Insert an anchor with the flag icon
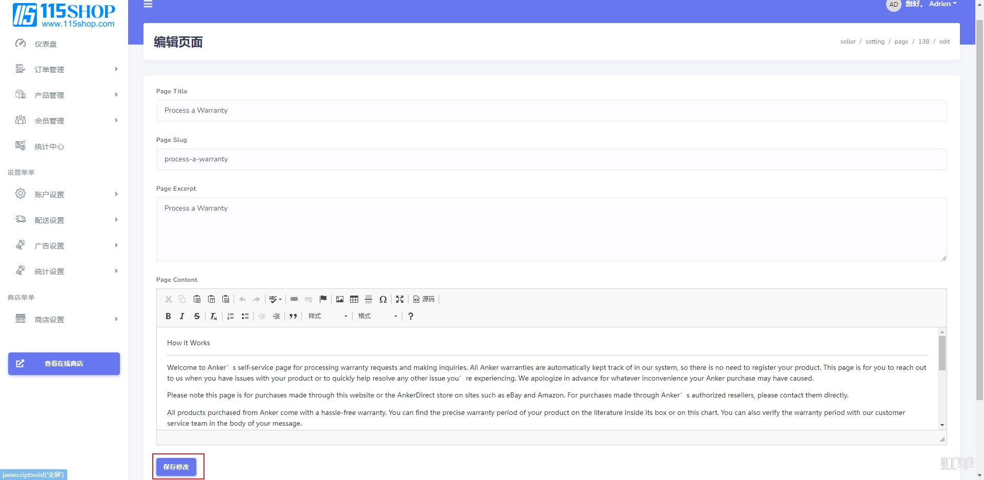Viewport: 984px width, 480px height. click(323, 299)
